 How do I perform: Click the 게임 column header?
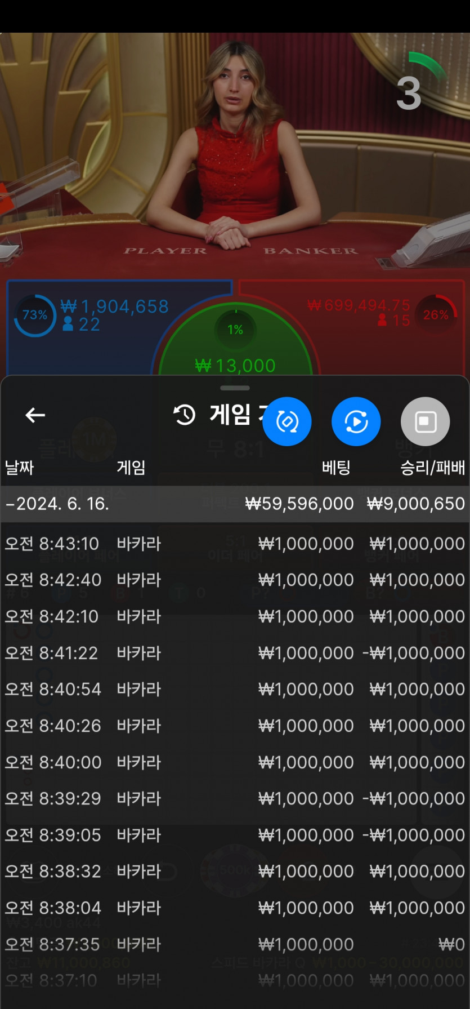[x=131, y=467]
